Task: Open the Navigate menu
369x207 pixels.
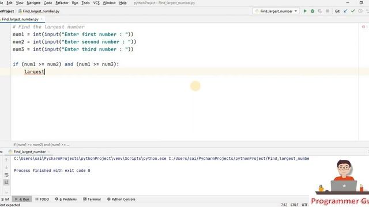Action: [x=33, y=3]
